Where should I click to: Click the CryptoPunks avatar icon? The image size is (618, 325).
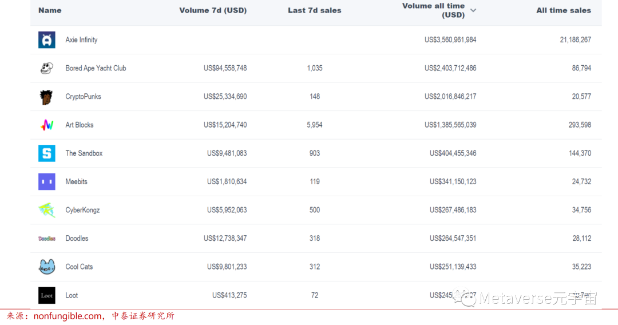point(46,97)
